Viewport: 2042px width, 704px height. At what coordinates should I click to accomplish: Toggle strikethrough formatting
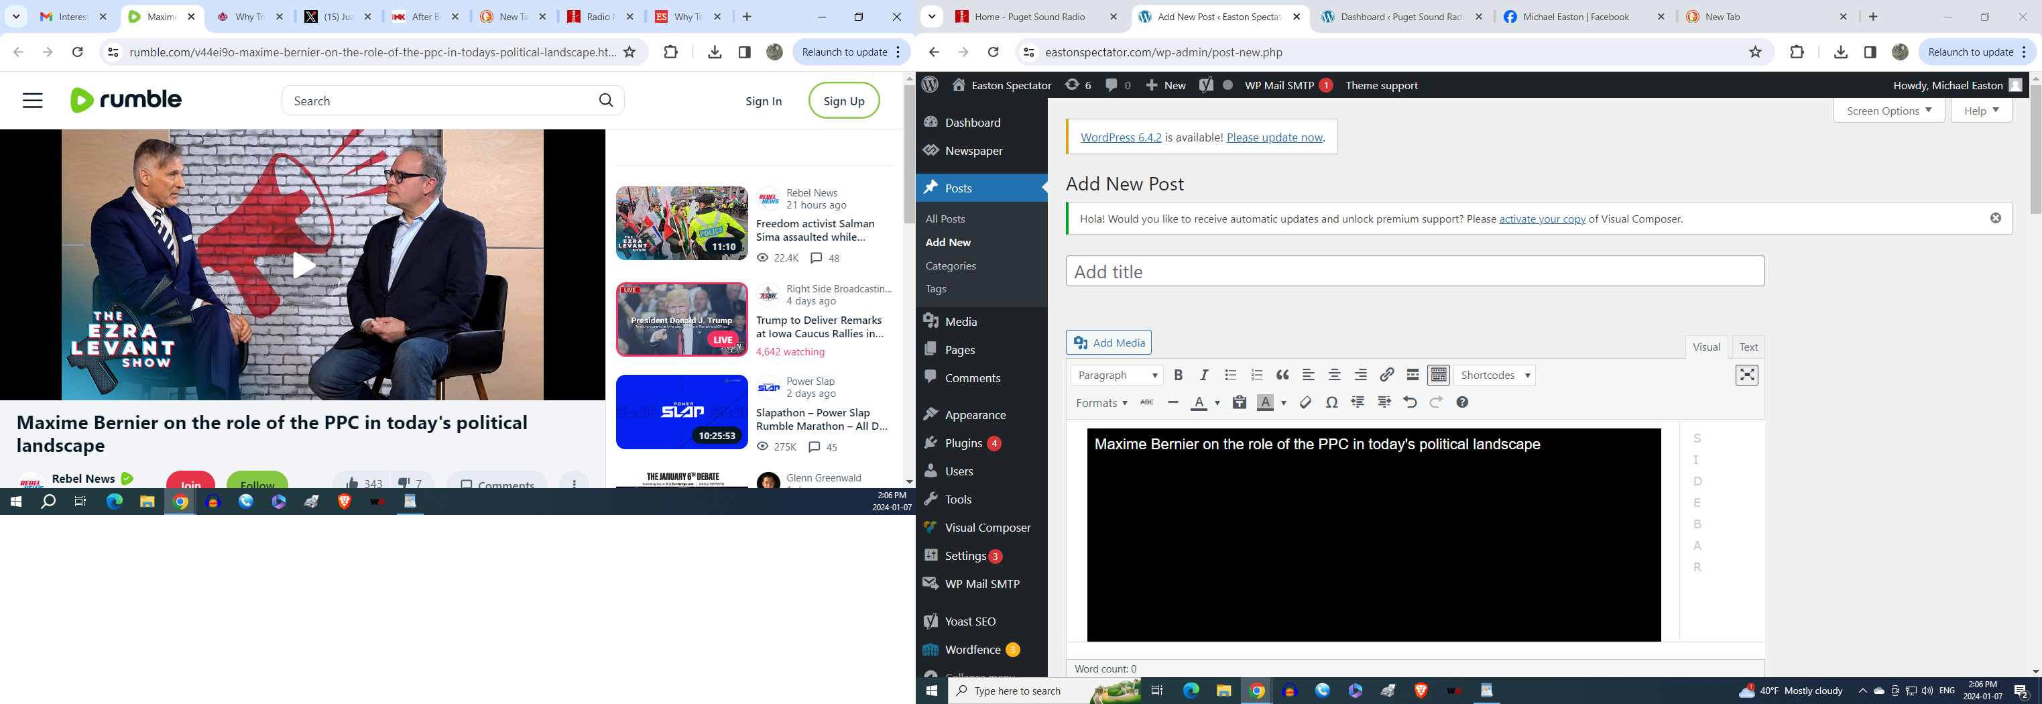(1146, 403)
